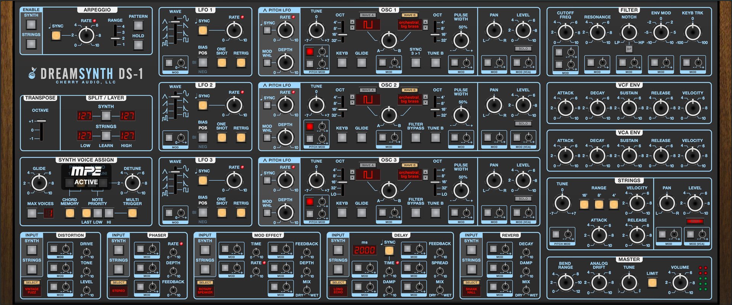The height and width of the screenshot is (305, 732).
Task: Click the OSC 1 Wave A square wave display
Action: point(368,25)
